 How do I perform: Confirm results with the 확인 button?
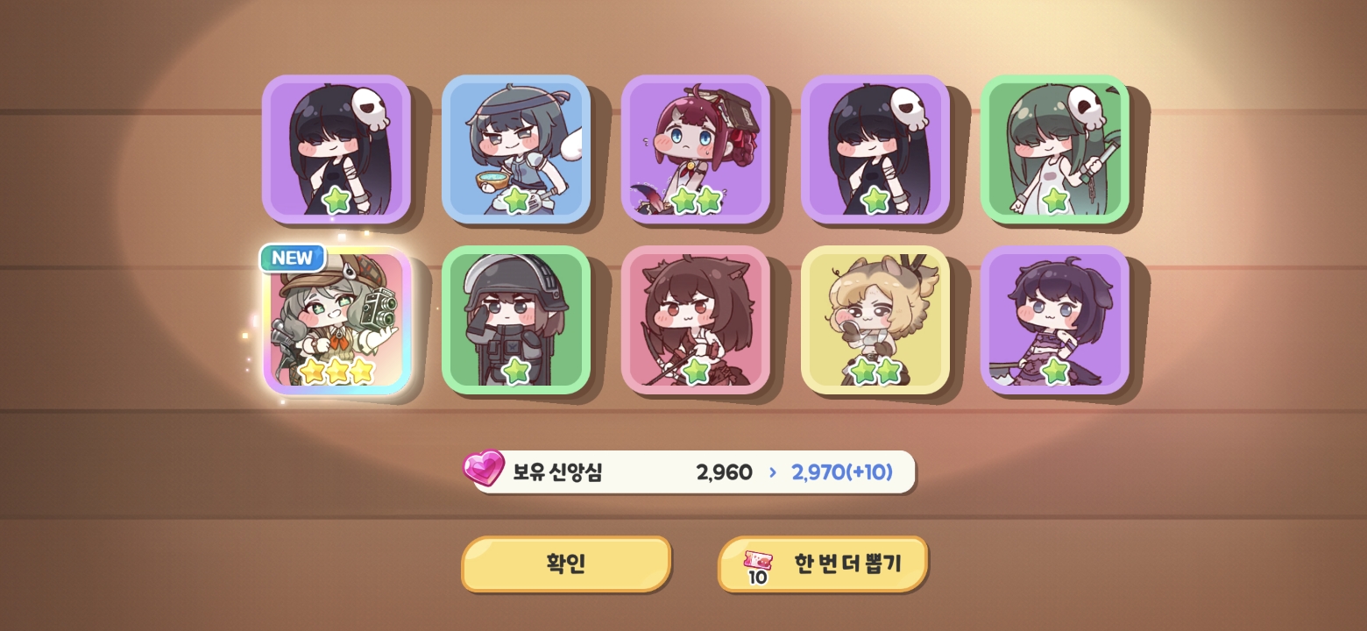(566, 564)
